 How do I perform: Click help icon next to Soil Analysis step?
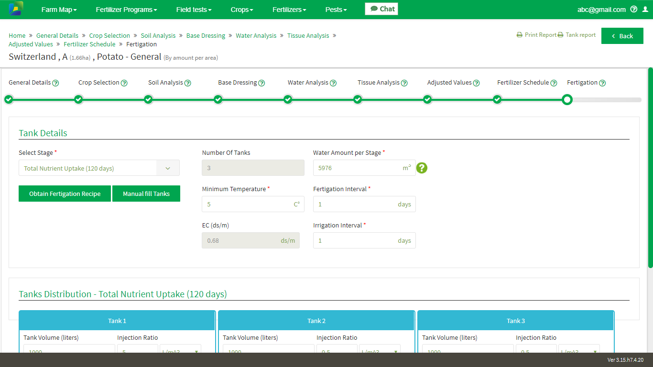click(188, 83)
